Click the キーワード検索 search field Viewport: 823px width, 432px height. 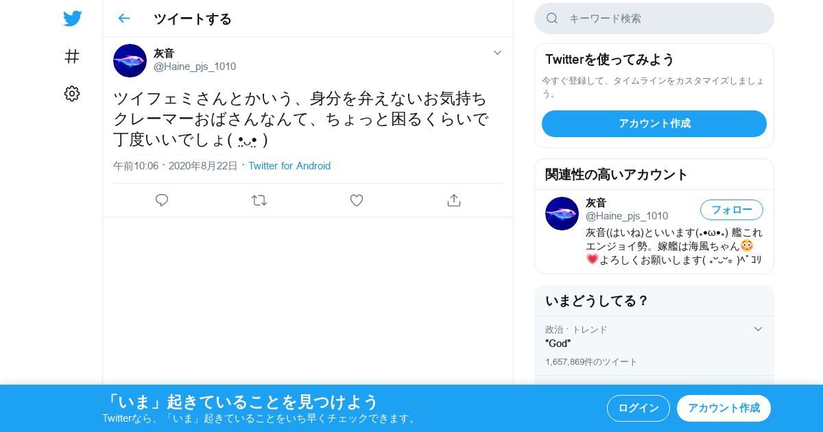click(654, 19)
